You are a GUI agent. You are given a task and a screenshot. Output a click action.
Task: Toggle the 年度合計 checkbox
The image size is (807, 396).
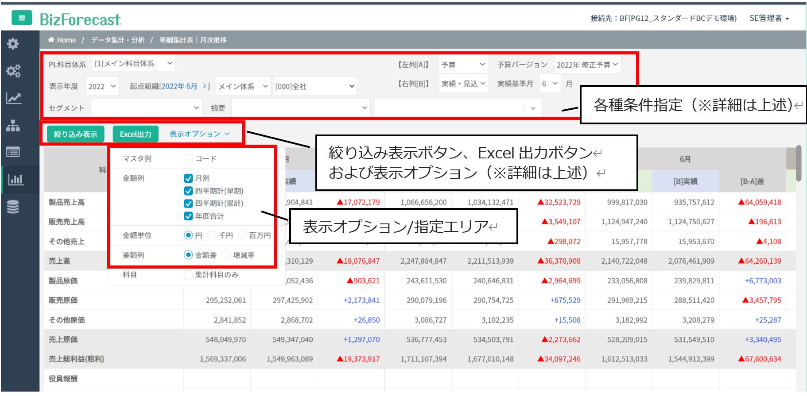[188, 216]
